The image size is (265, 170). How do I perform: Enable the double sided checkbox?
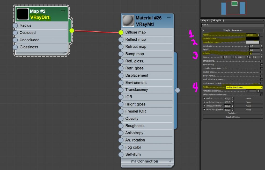point(262,72)
